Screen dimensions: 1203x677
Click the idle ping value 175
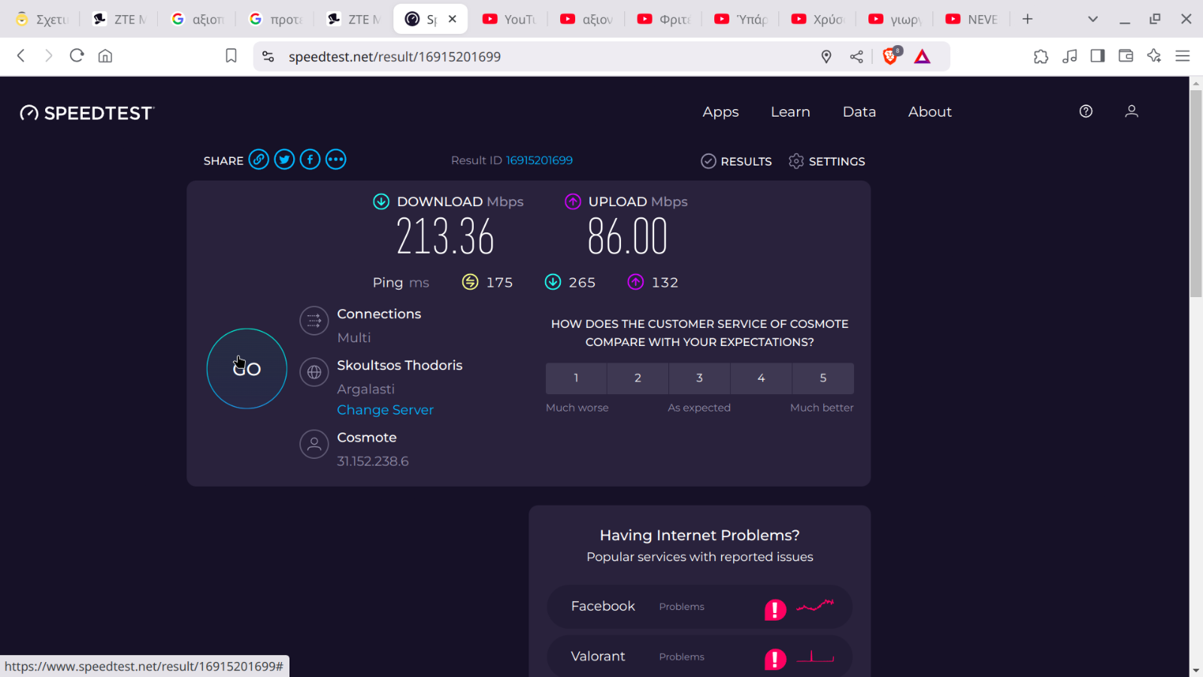point(499,282)
